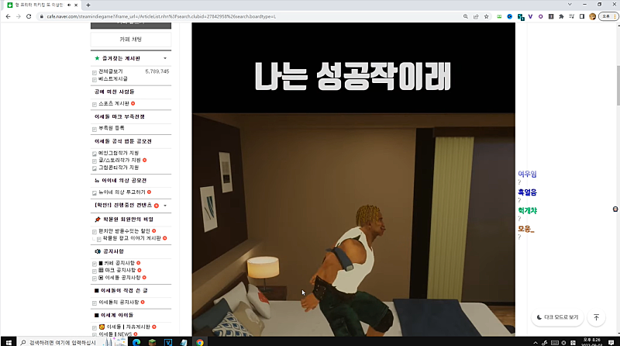Switch to dark mode with 다크 모드로 보기

557,317
